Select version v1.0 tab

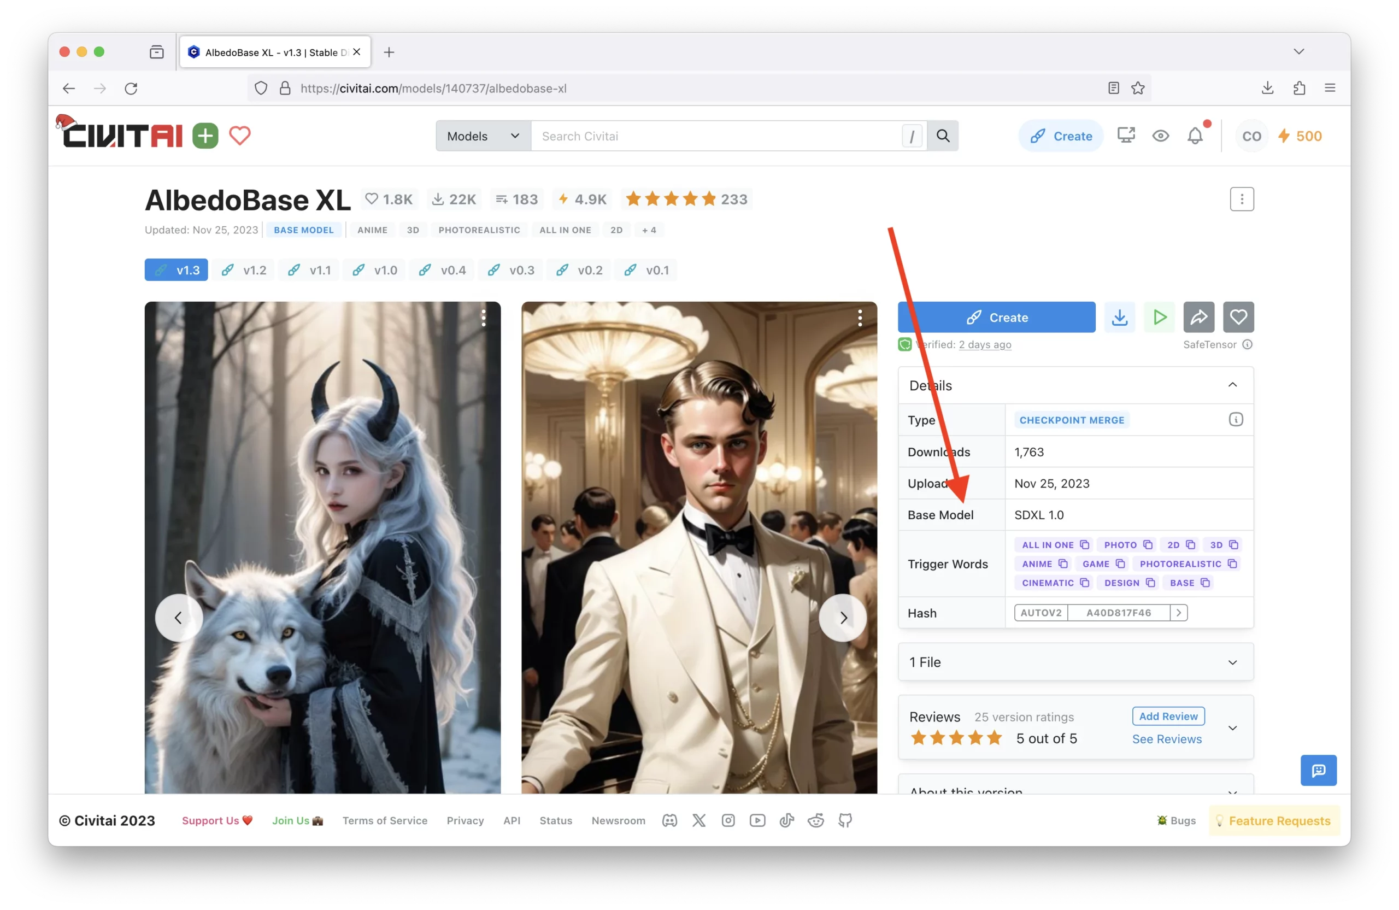pyautogui.click(x=374, y=270)
